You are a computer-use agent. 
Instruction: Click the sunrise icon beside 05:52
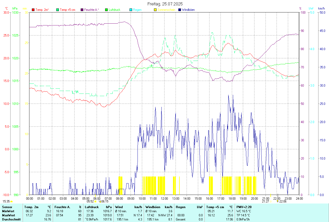tap(95, 202)
